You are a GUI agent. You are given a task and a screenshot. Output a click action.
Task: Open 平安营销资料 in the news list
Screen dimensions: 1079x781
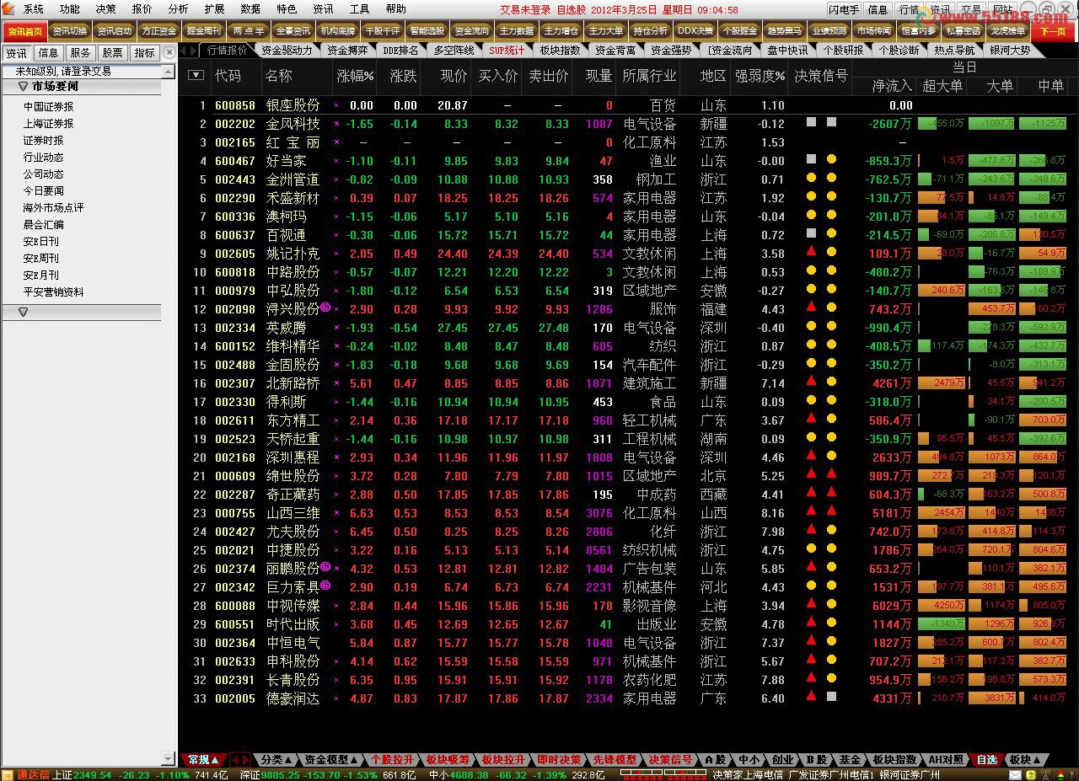(x=54, y=292)
